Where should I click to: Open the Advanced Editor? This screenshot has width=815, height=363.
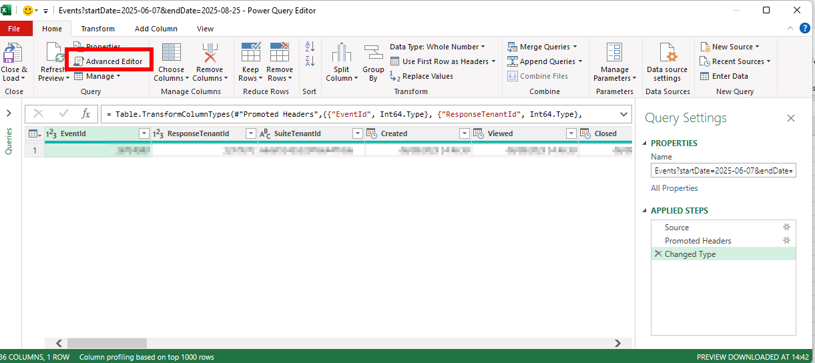(x=107, y=61)
